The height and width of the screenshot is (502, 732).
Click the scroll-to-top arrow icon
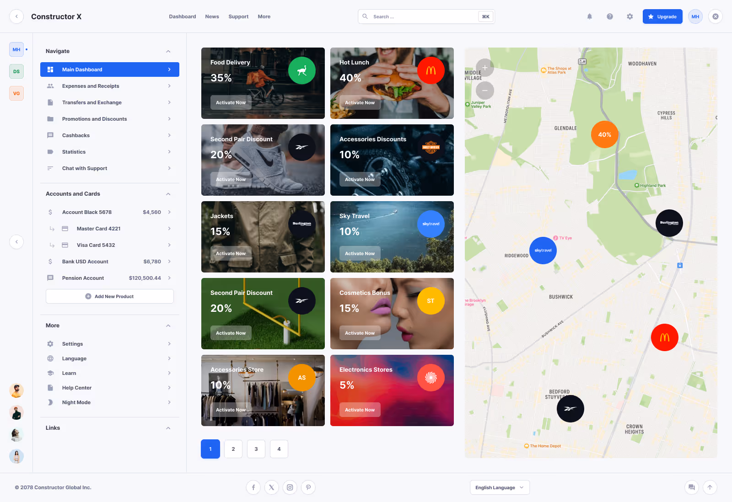pos(710,487)
